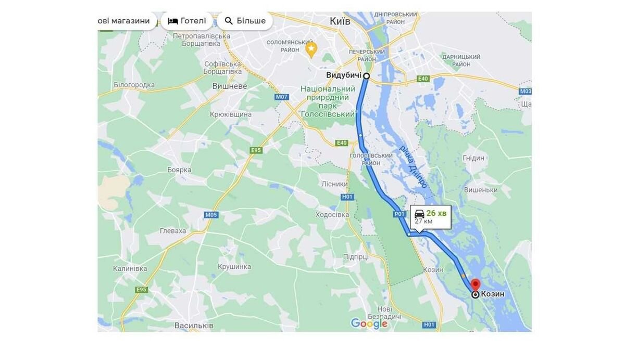
Task: Click the Козин destination circle marker
Action: (x=476, y=294)
